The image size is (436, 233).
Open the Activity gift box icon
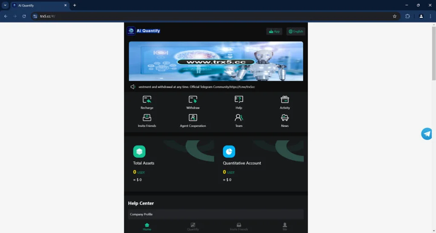[285, 100]
